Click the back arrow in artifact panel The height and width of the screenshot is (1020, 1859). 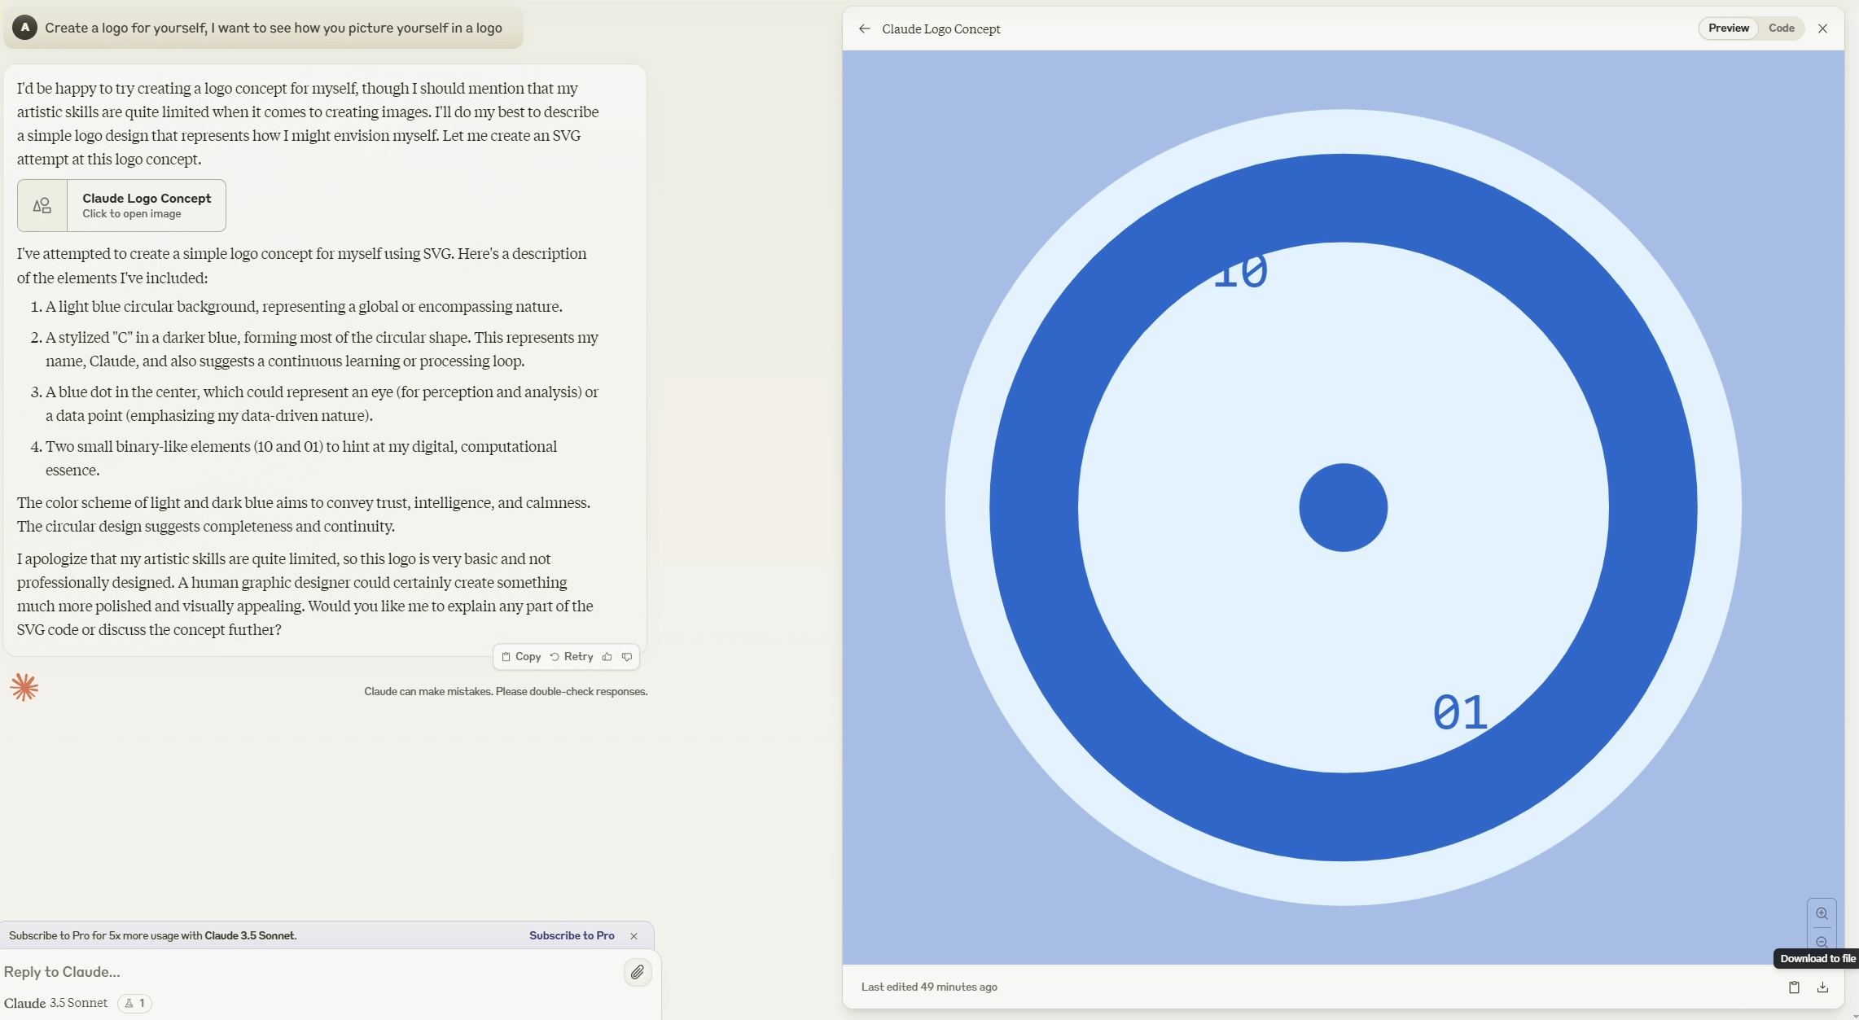point(864,28)
